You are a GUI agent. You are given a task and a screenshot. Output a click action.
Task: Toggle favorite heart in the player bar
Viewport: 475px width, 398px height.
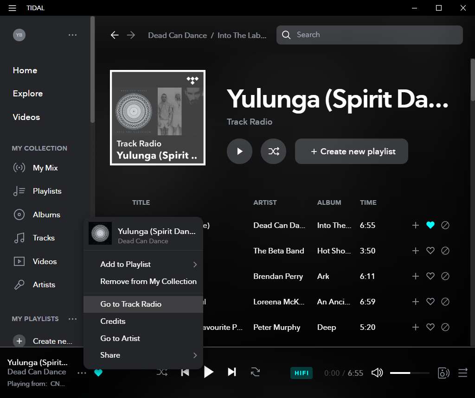pos(98,373)
